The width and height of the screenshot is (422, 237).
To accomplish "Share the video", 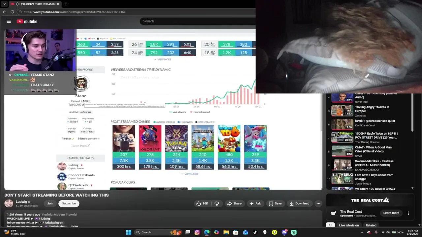I will tap(234, 203).
